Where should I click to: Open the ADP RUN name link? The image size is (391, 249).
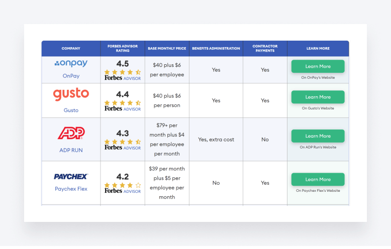[x=71, y=150]
